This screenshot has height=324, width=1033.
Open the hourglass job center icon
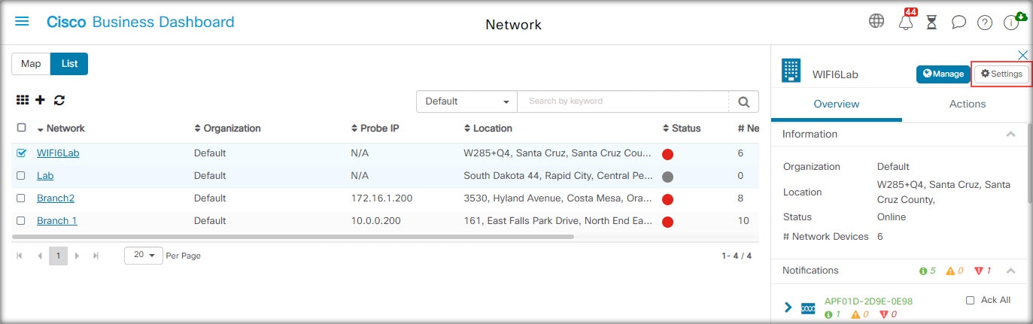coord(931,23)
